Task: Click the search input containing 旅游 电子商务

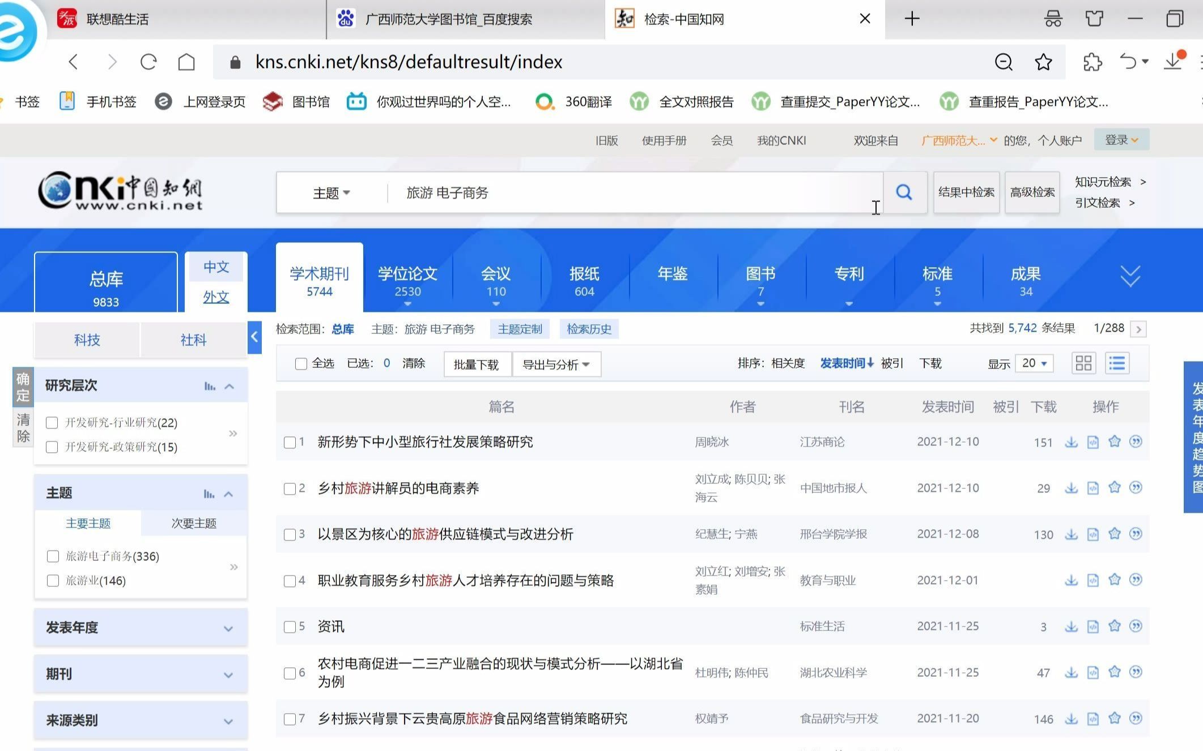Action: click(x=635, y=193)
